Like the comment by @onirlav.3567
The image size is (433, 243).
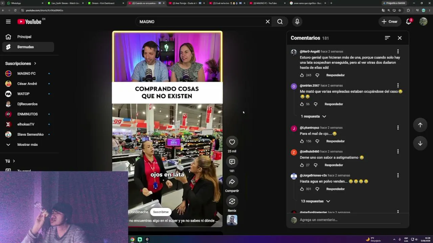pyautogui.click(x=302, y=104)
